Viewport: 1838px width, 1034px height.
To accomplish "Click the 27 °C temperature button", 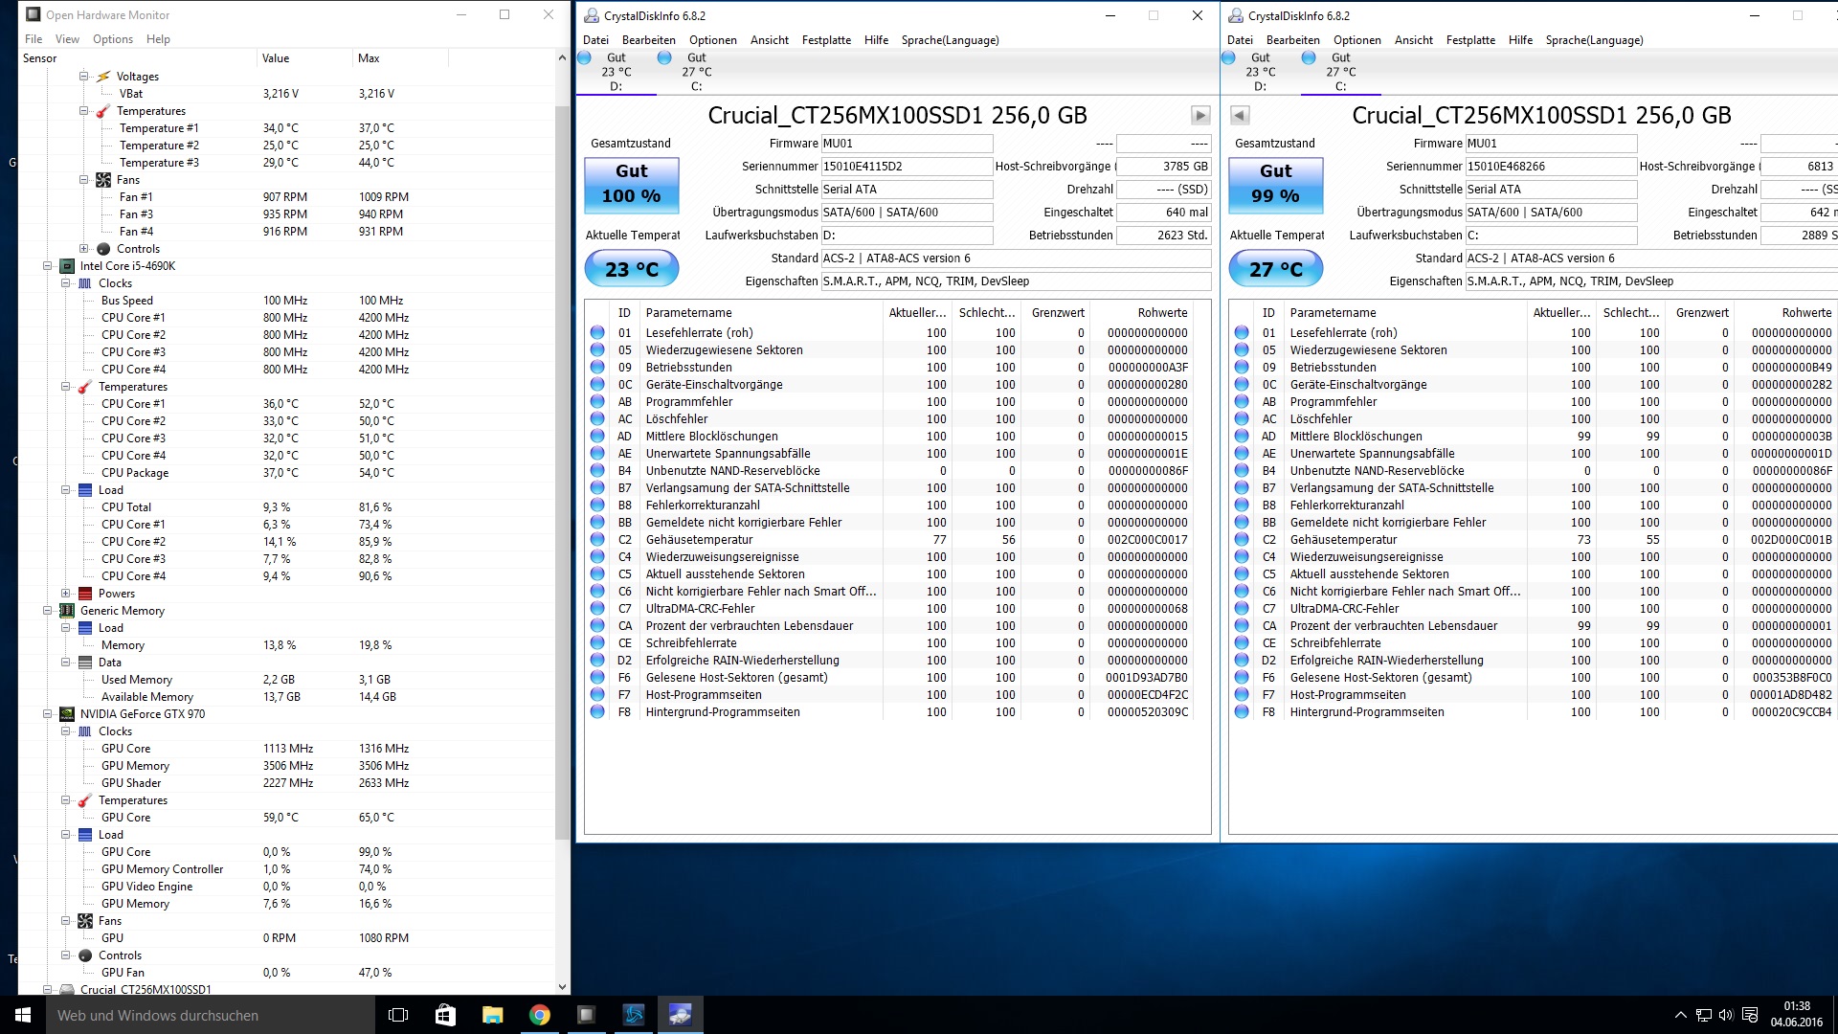I will click(1275, 269).
